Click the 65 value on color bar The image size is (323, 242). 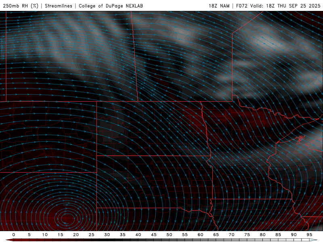(x=216, y=235)
